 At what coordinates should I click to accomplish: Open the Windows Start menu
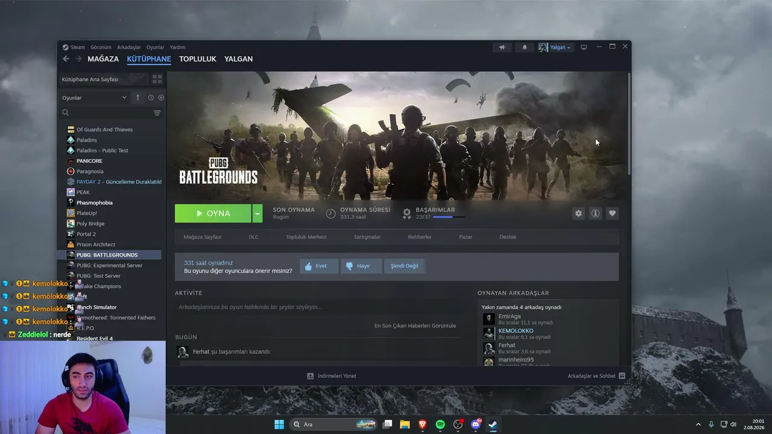tap(279, 424)
